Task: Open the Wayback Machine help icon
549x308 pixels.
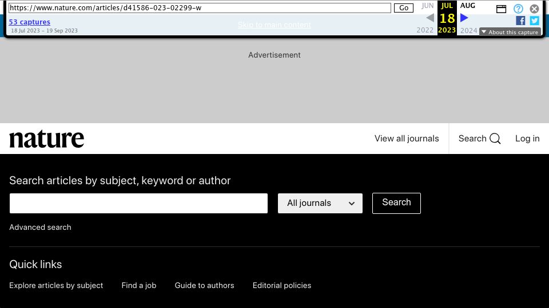Action: (x=518, y=9)
